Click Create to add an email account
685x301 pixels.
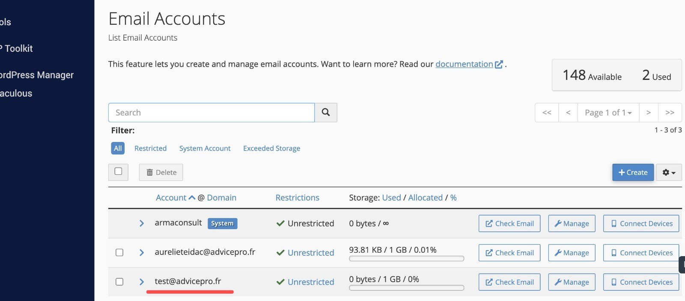click(x=633, y=172)
